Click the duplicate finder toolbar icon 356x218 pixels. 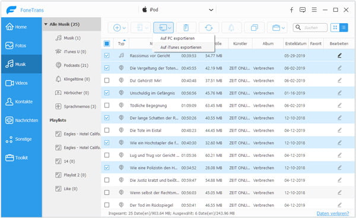(x=255, y=28)
